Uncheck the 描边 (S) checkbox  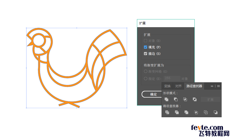[x=145, y=54]
